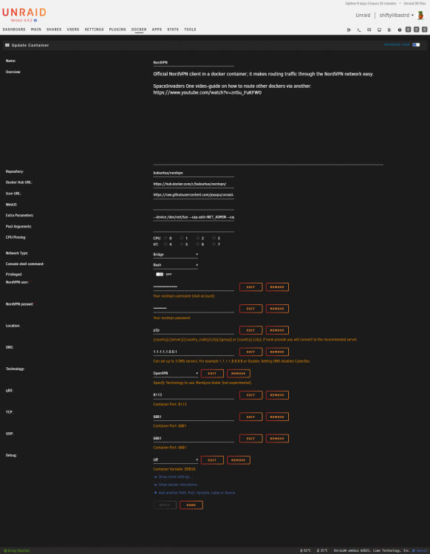The width and height of the screenshot is (430, 554).
Task: Click the Repository input field
Action: click(x=194, y=173)
